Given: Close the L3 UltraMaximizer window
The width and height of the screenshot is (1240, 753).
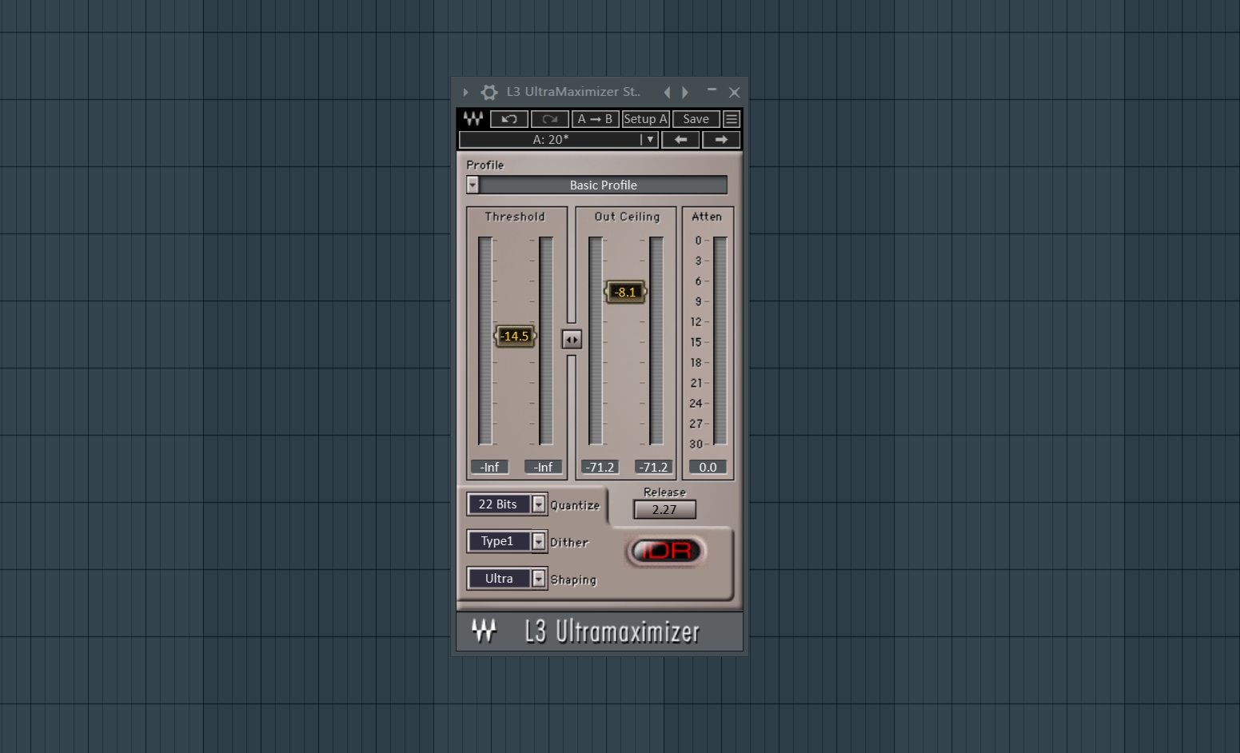Looking at the screenshot, I should pyautogui.click(x=735, y=92).
